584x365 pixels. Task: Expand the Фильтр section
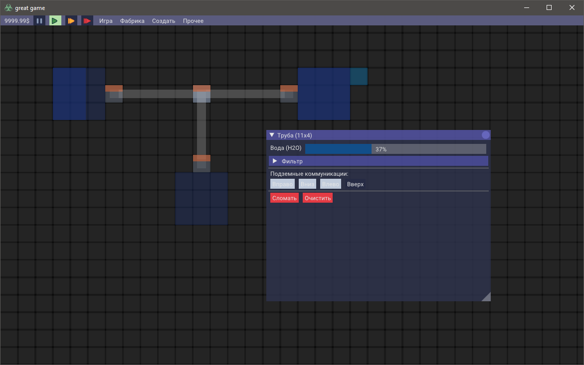point(379,161)
